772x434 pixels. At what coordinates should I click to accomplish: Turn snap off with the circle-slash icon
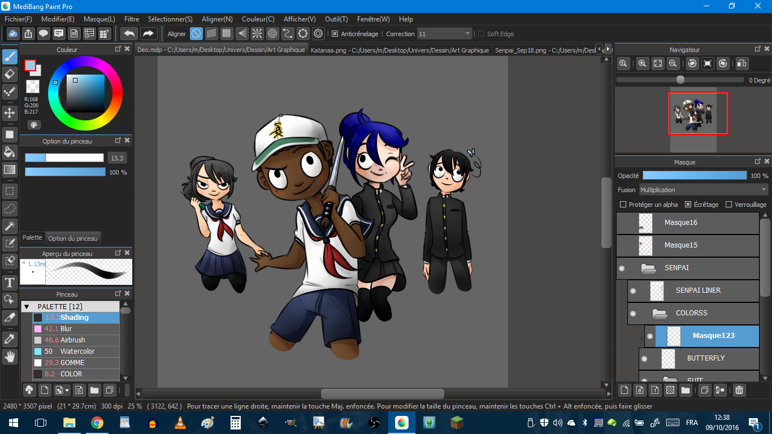(196, 33)
